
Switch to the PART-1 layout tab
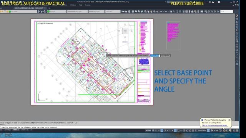16,130
